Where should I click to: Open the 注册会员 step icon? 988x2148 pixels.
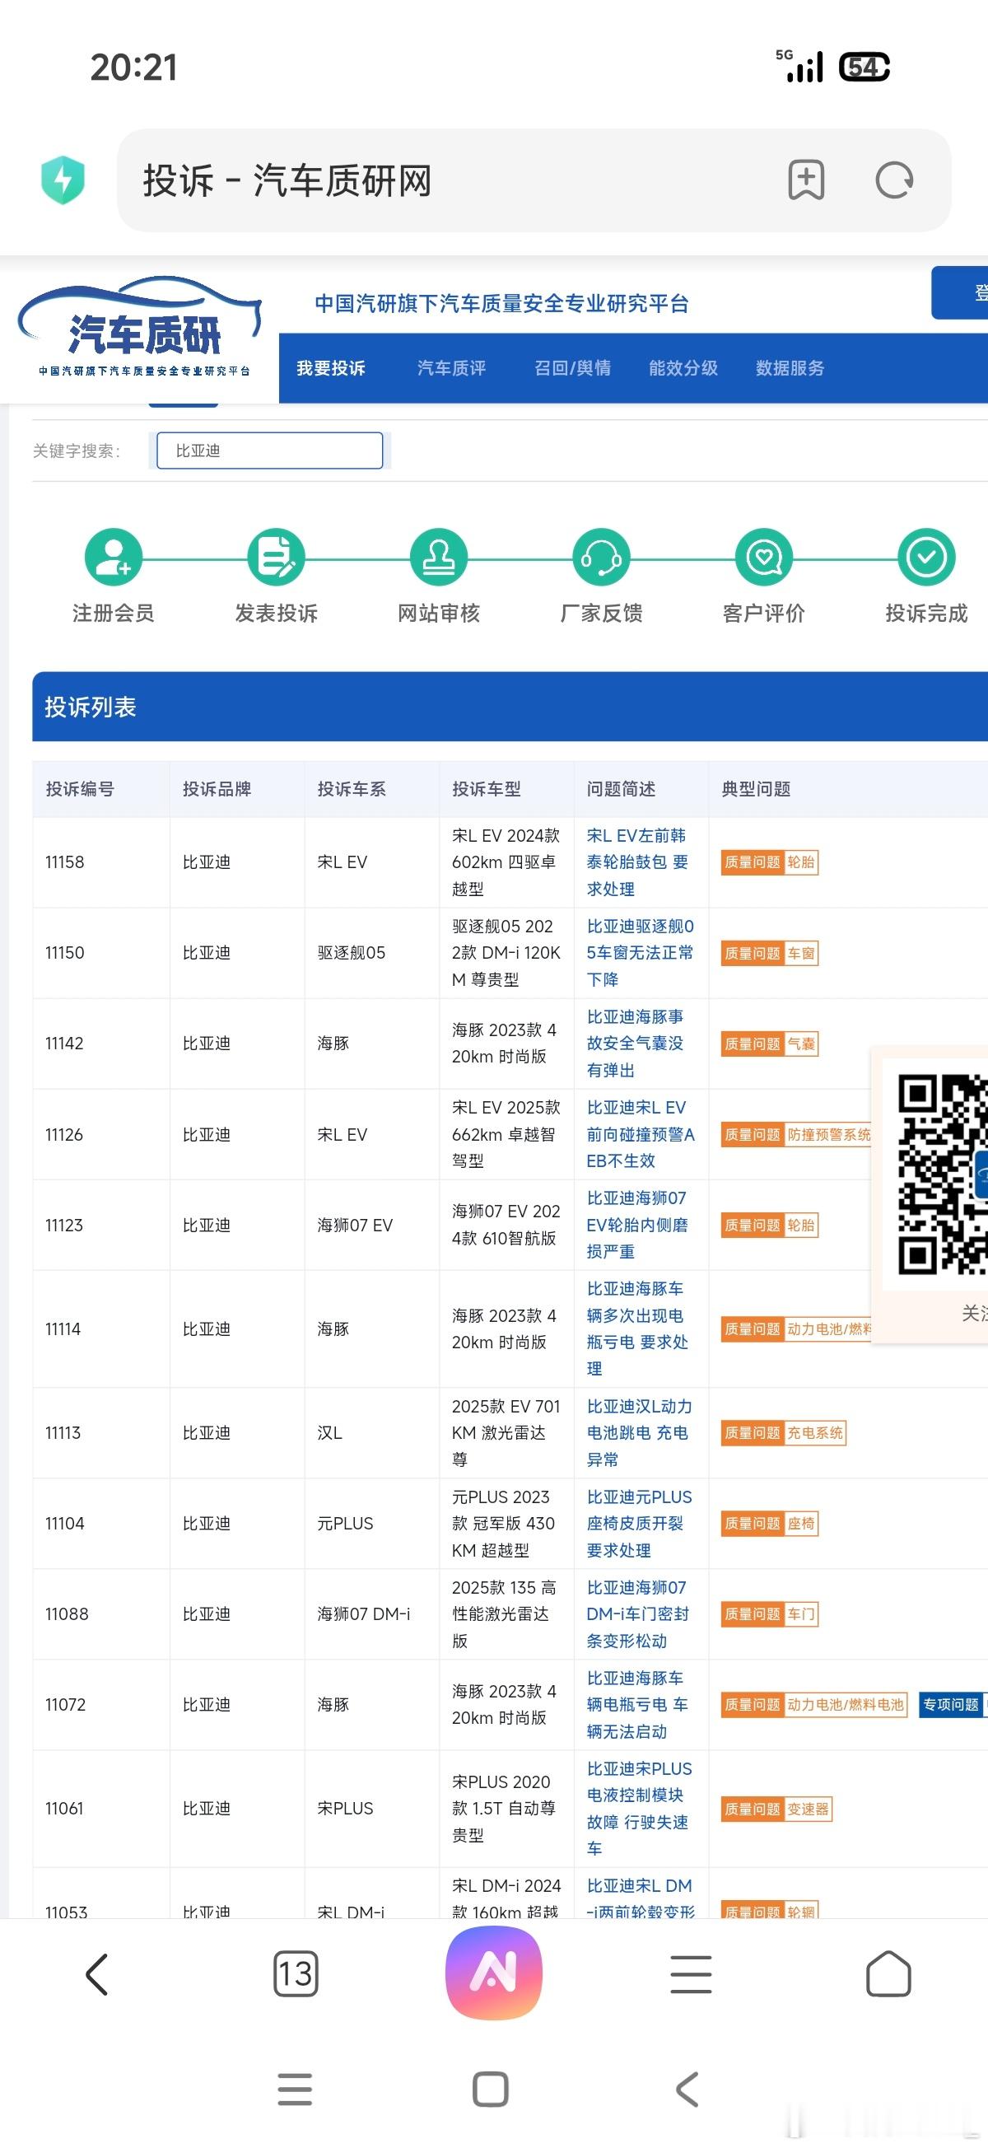pyautogui.click(x=114, y=557)
